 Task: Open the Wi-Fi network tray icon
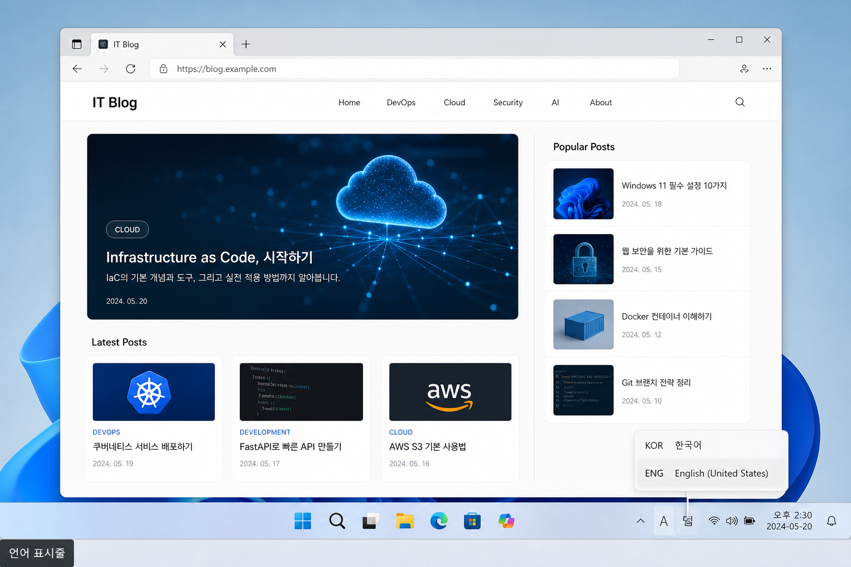pos(714,521)
